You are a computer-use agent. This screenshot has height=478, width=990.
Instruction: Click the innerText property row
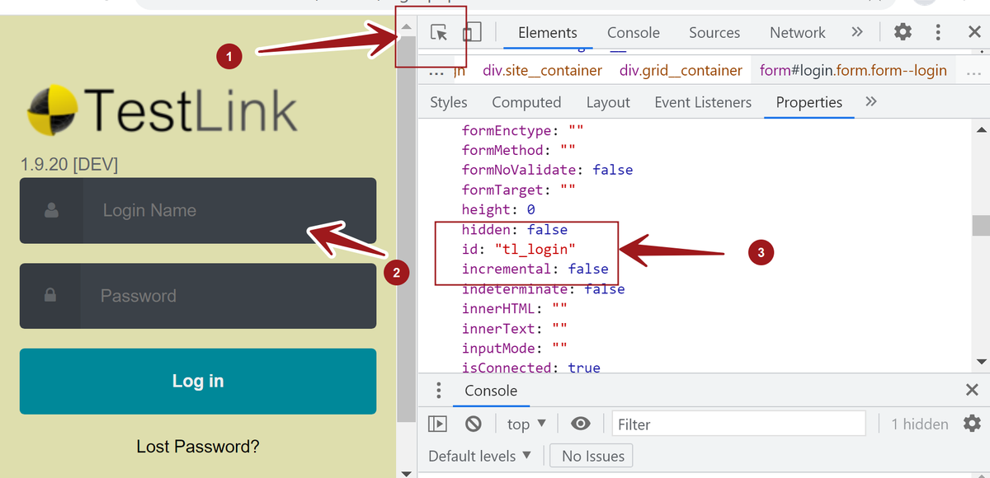[515, 329]
